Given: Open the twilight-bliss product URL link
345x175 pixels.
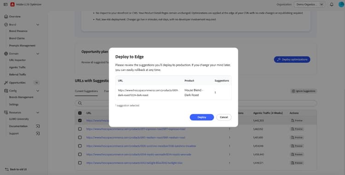Looking at the screenshot, I should pyautogui.click(x=134, y=163).
